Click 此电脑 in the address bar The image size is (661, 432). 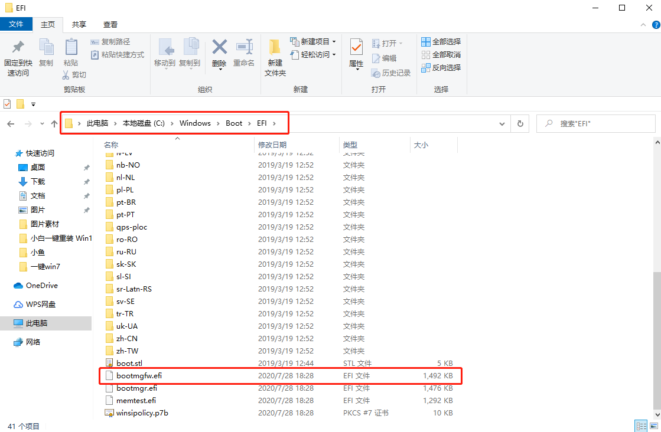coord(97,123)
